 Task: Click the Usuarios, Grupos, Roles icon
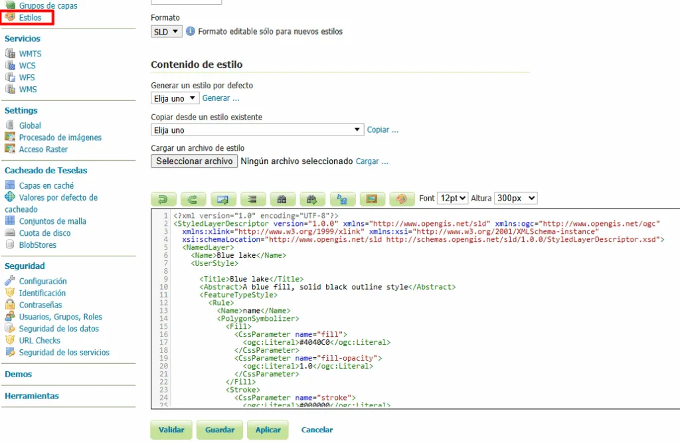[10, 316]
